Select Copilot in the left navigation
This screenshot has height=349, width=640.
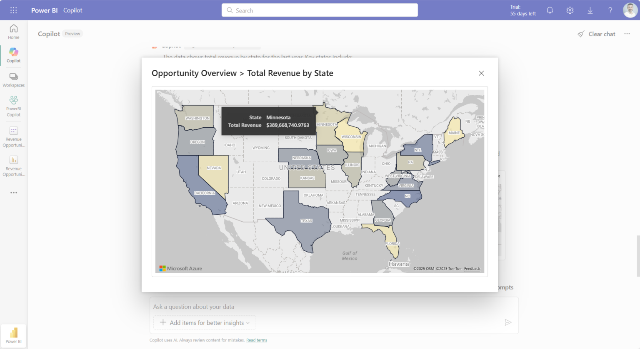(x=14, y=55)
